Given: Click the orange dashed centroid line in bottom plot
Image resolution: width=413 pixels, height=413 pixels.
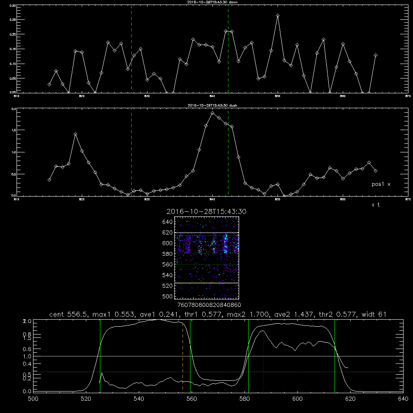Looking at the screenshot, I should click(183, 356).
